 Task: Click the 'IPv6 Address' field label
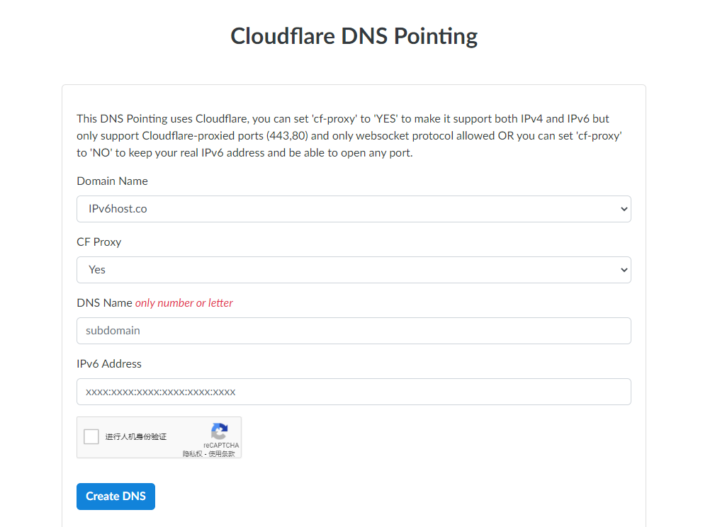[109, 364]
